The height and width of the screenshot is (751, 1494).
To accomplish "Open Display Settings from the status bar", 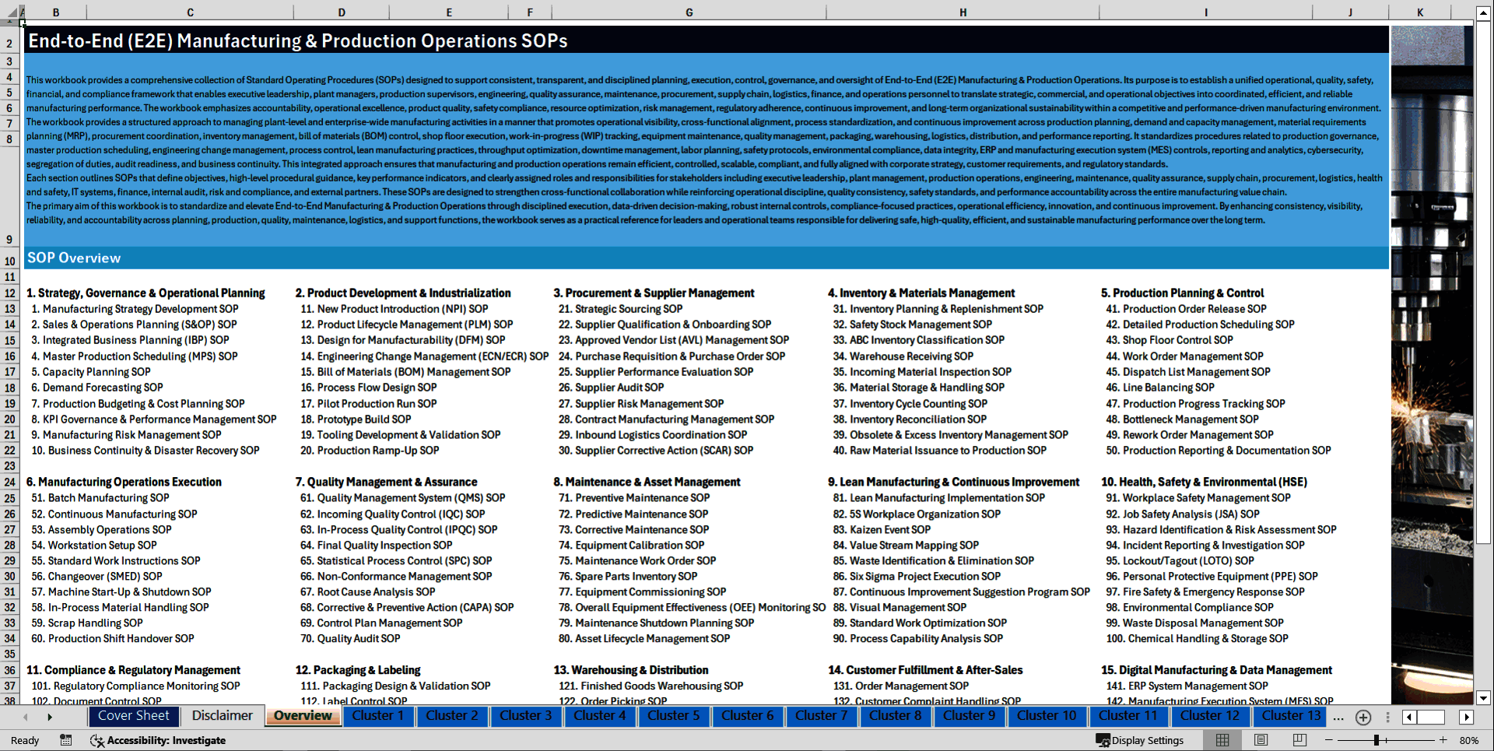I will point(1141,740).
